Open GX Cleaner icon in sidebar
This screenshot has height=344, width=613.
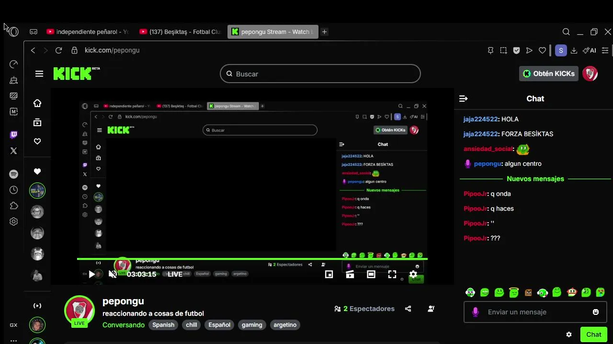pyautogui.click(x=13, y=80)
